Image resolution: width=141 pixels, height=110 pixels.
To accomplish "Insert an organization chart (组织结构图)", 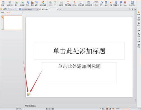I will (x=43, y=3).
